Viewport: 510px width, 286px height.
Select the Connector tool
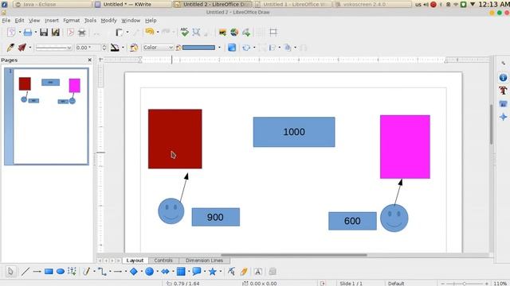pos(102,272)
